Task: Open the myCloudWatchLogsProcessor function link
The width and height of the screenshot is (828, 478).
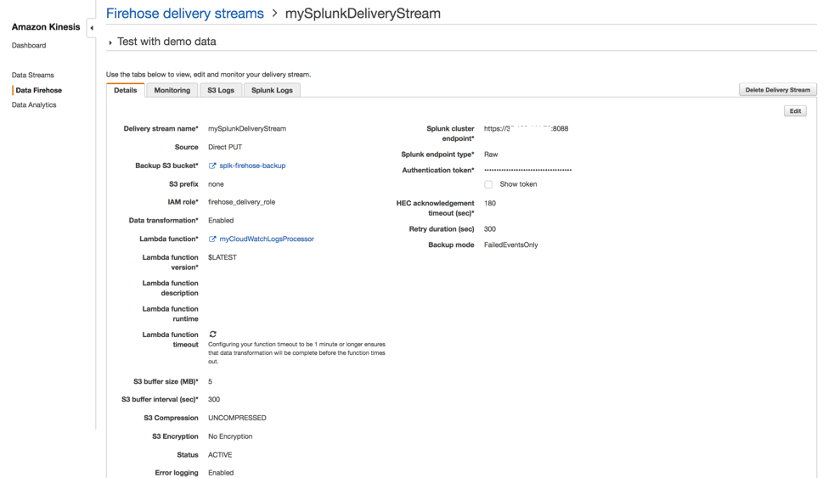Action: pos(267,239)
